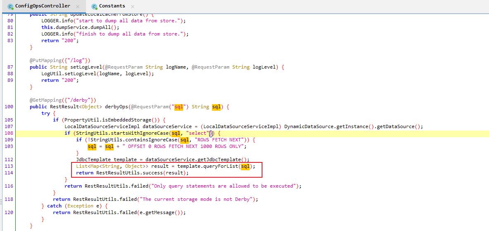The width and height of the screenshot is (489, 231).
Task: Click the class icon on Constants tab
Action: [94, 6]
